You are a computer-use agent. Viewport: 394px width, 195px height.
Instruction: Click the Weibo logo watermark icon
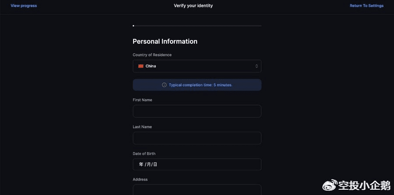(330, 185)
